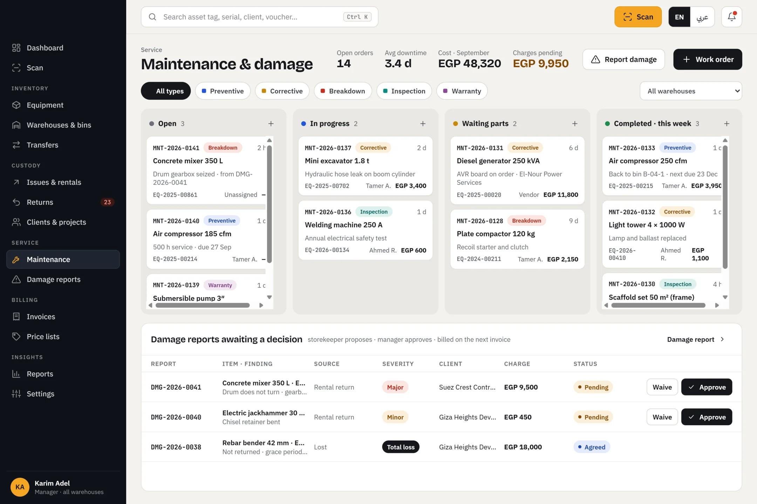Open Damage reports in sidebar
Image resolution: width=757 pixels, height=504 pixels.
63,279
